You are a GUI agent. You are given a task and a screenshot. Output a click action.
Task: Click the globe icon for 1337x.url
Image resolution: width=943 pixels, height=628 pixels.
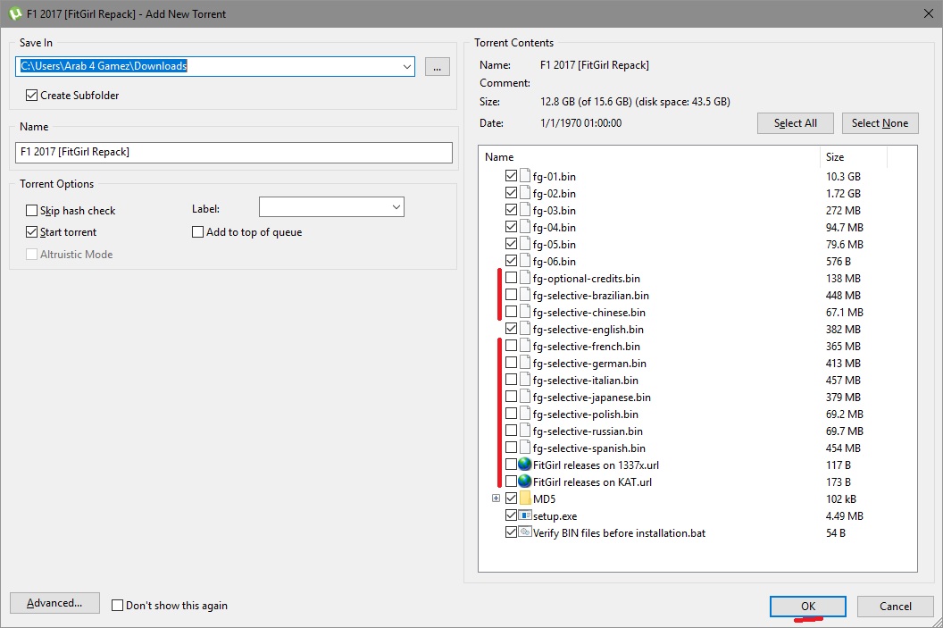(525, 465)
